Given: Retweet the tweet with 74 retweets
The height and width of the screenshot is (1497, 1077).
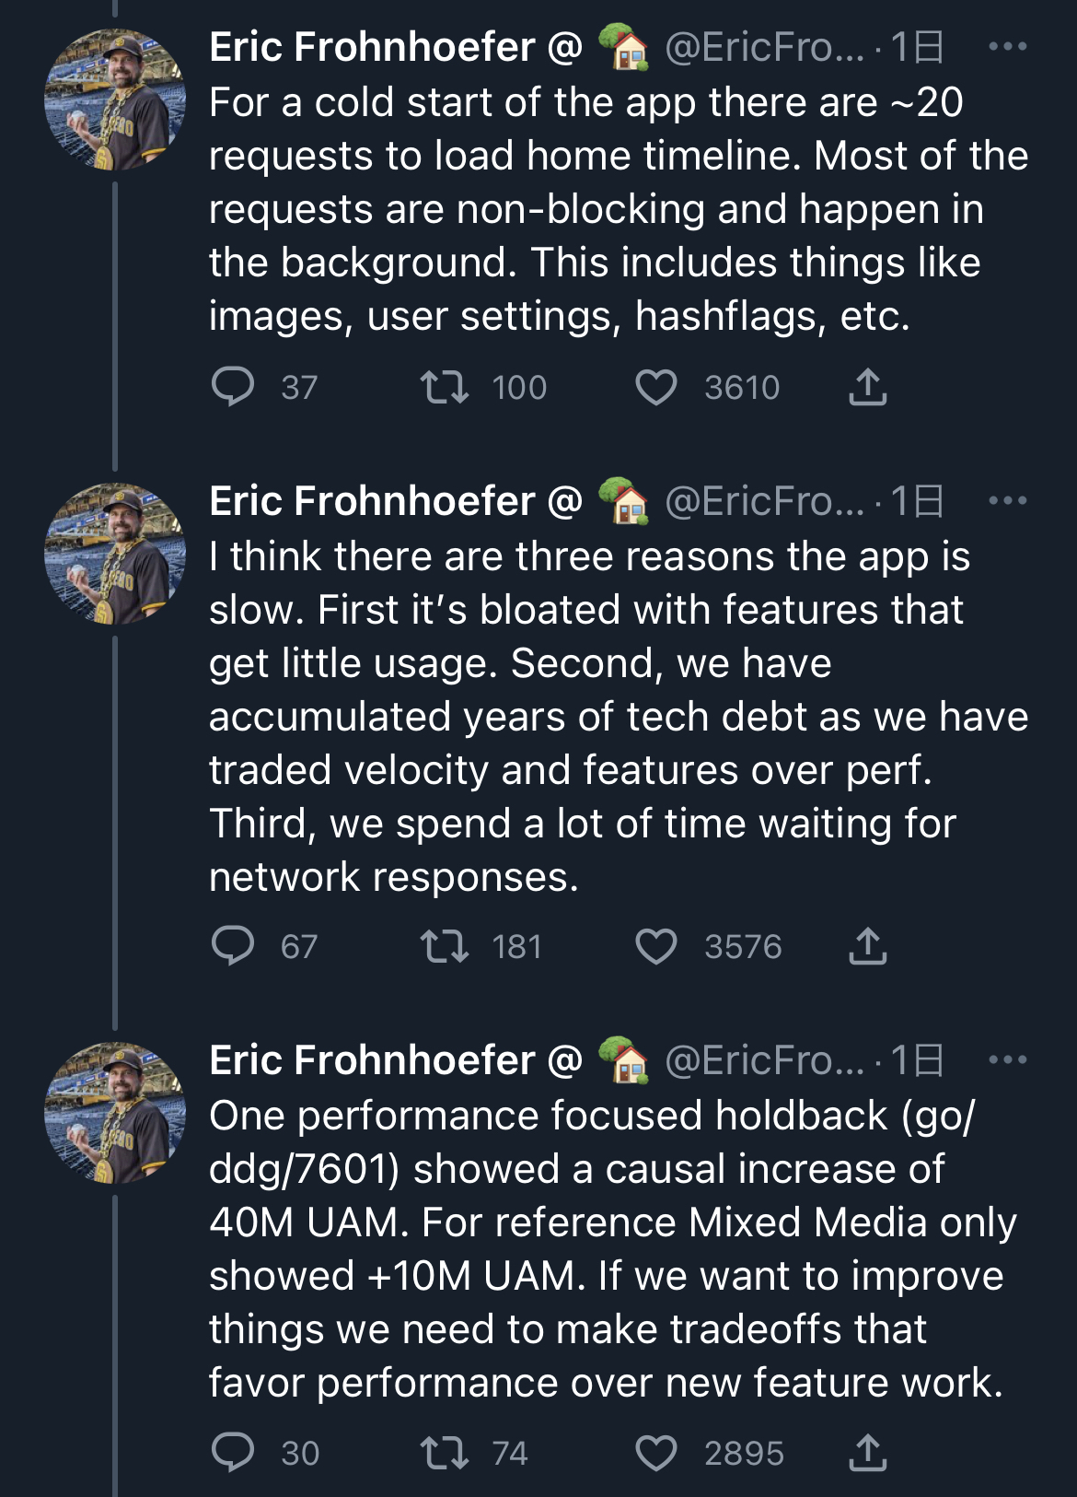Looking at the screenshot, I should pos(445,1453).
